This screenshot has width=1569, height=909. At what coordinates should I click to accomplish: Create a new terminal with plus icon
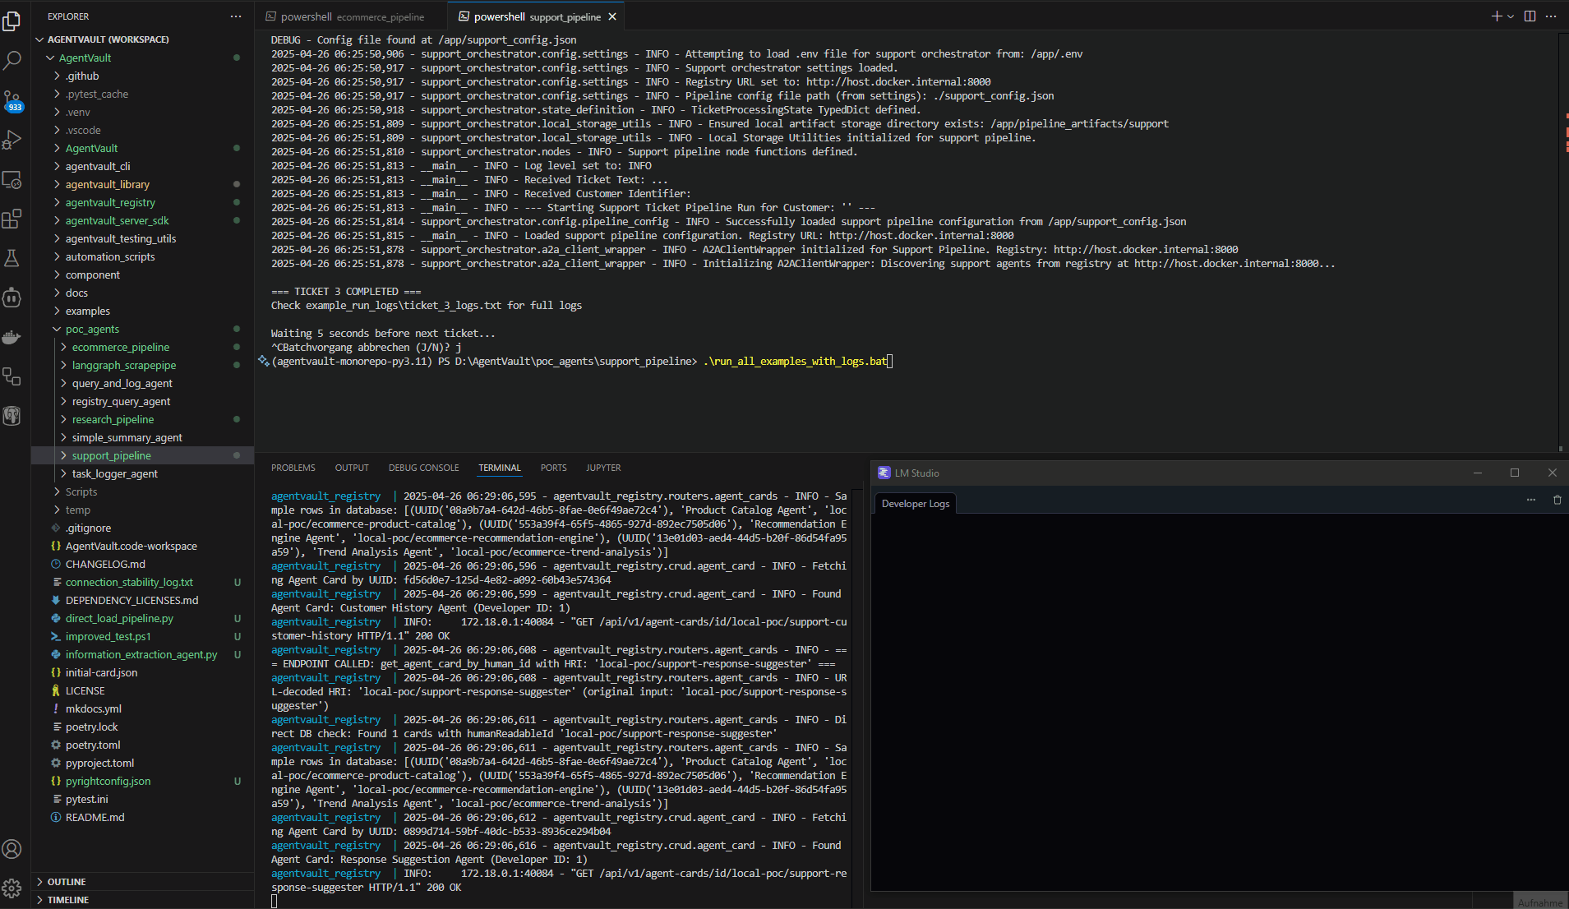[x=1496, y=16]
